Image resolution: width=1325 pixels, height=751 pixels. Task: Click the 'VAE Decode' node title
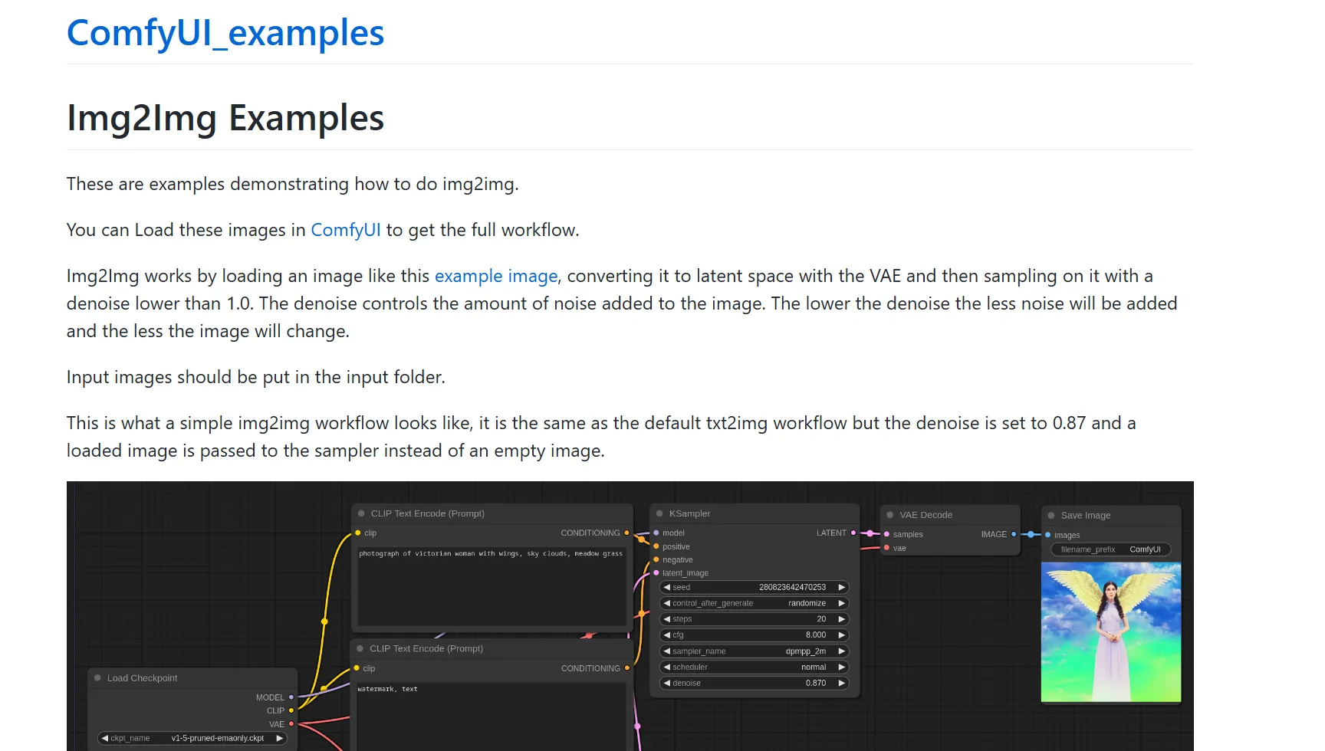tap(926, 515)
